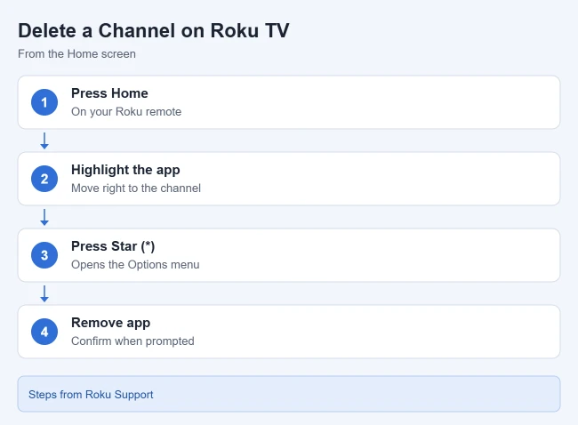Select the step 4 numbered circle
578x425 pixels.
44,332
